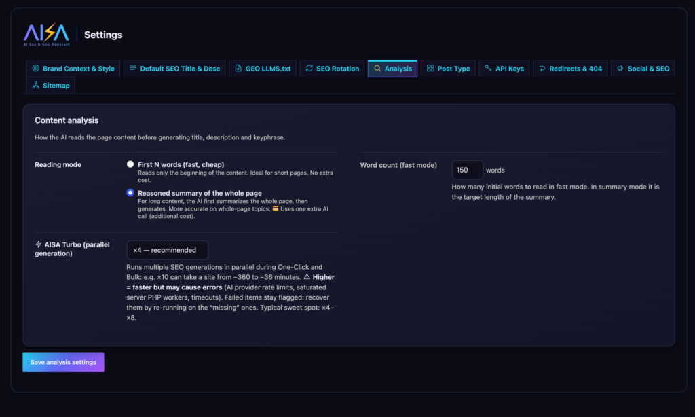
Task: Click the refresh arrows icon on SEO Rotation
Action: [309, 69]
